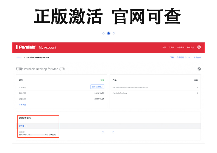Select the third carousel dot under the headline
The image size is (217, 153).
pos(114,33)
